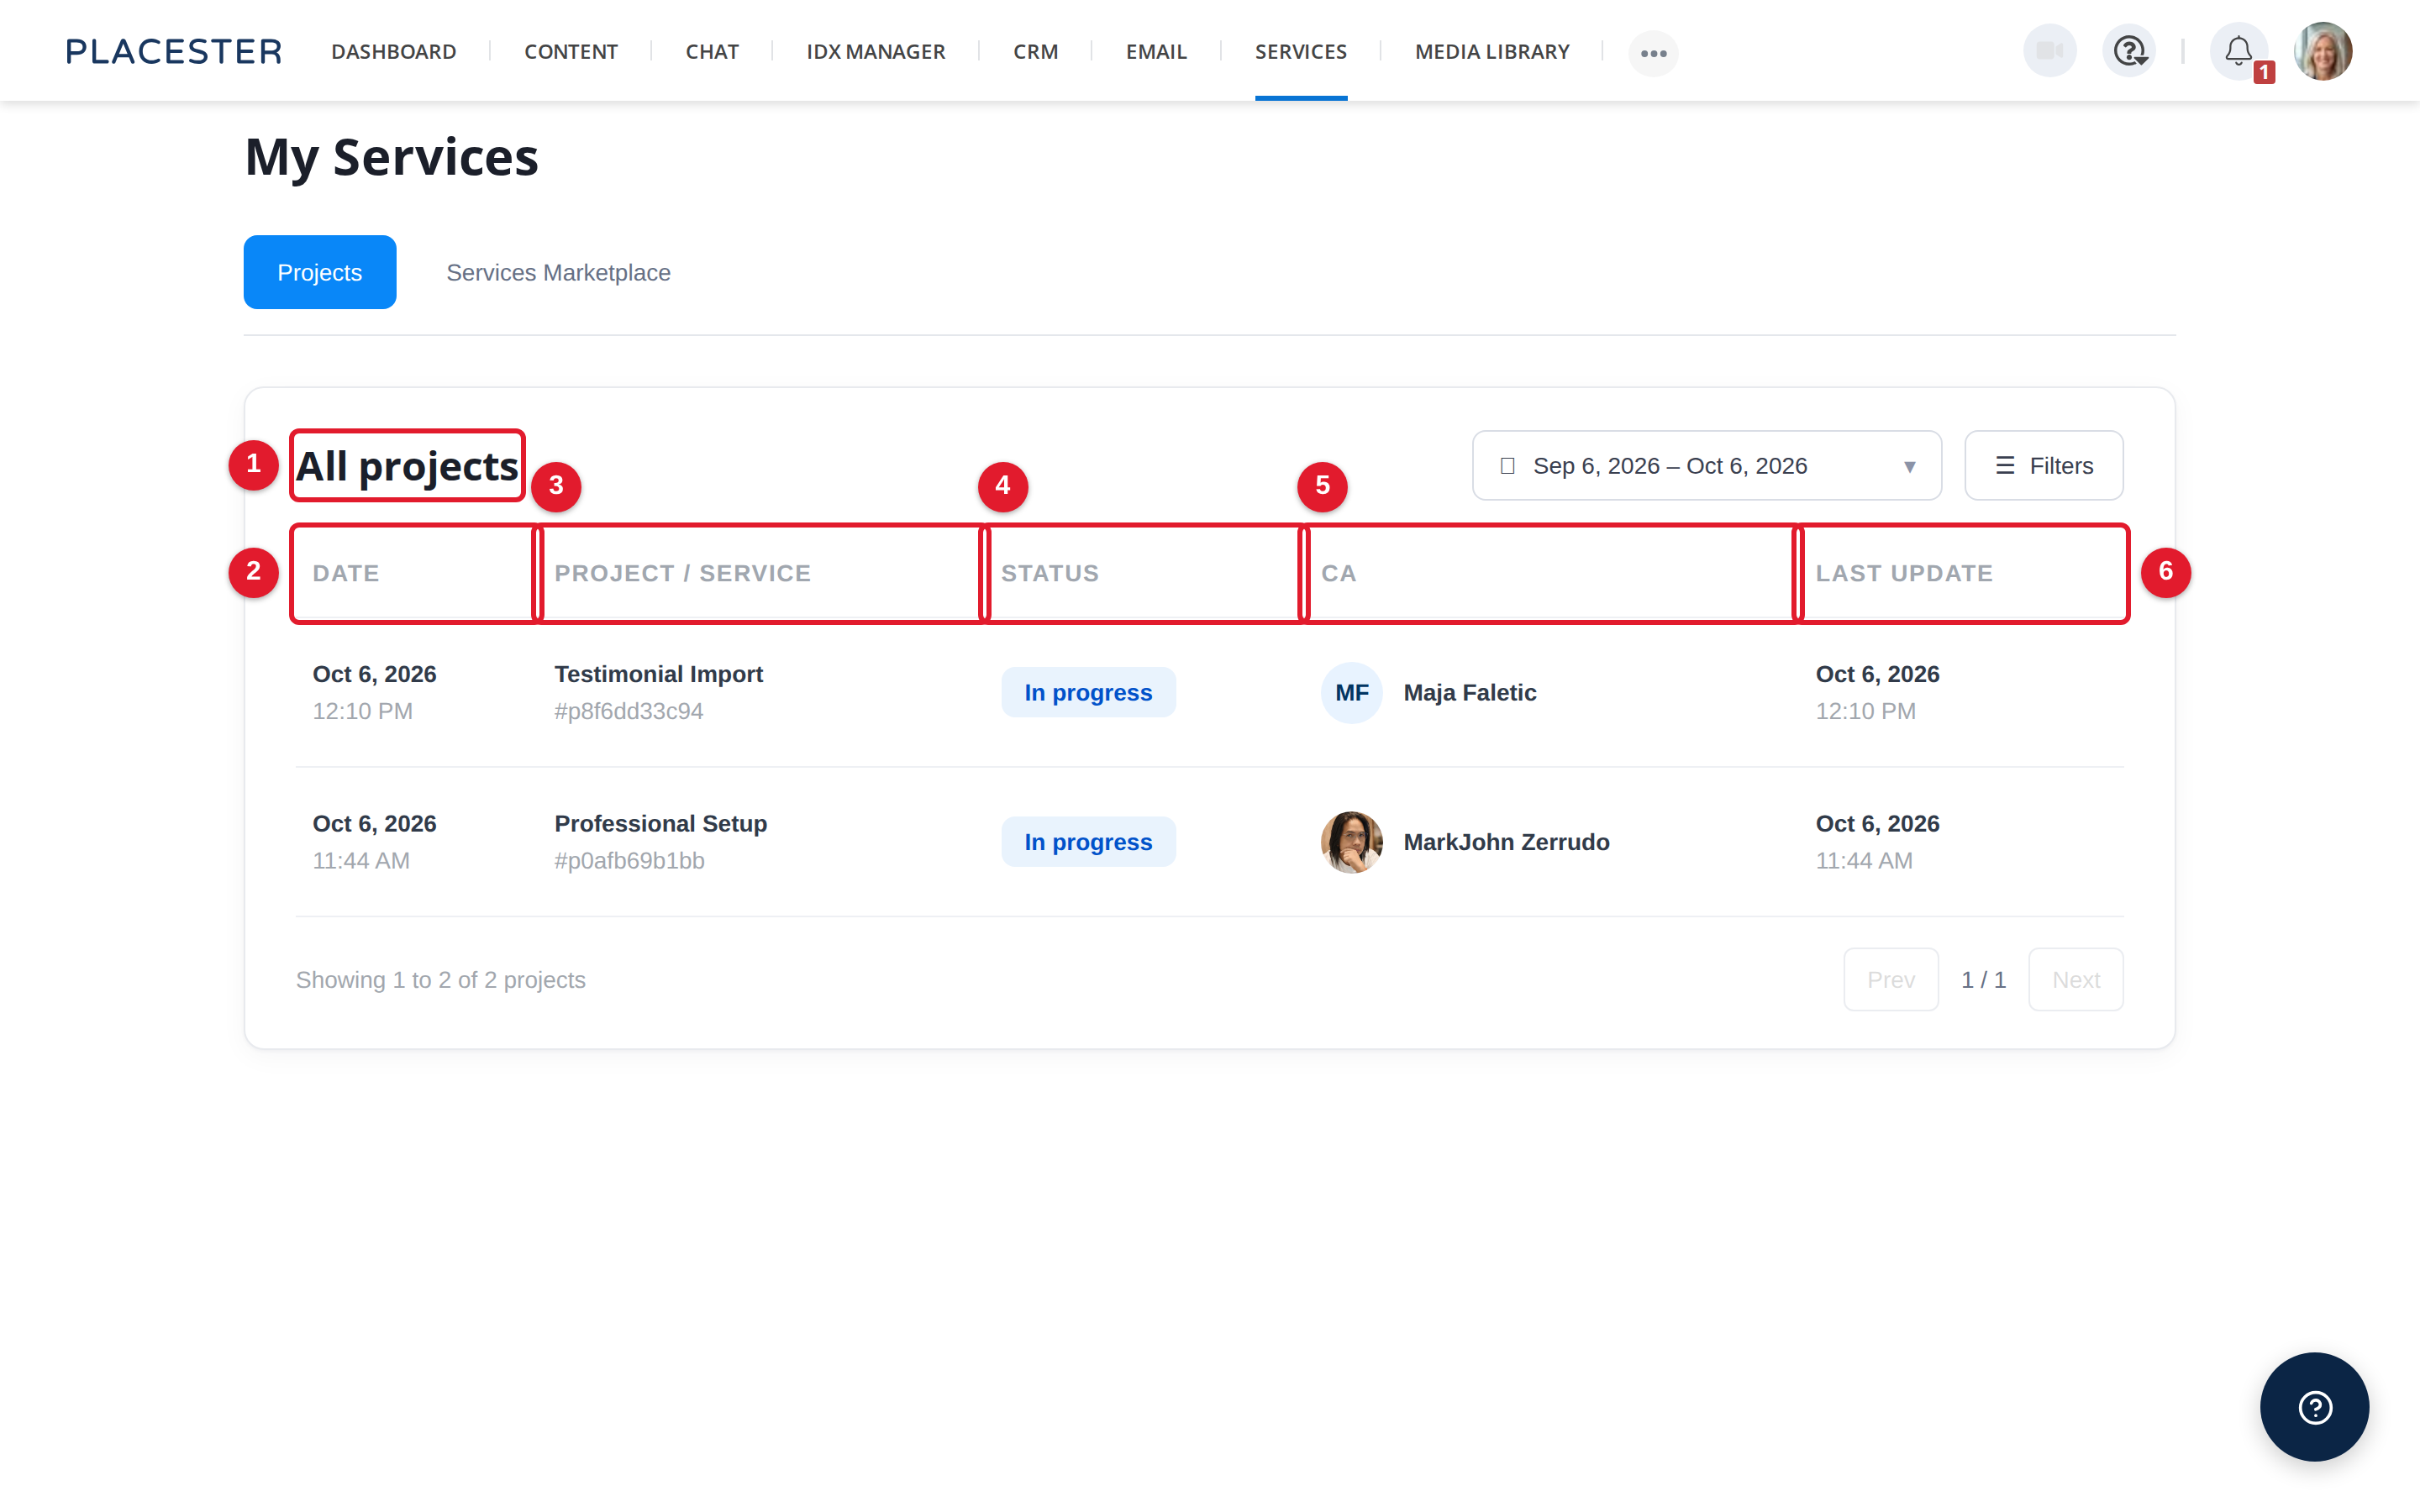Open the more navigation ellipsis menu

(x=1653, y=53)
